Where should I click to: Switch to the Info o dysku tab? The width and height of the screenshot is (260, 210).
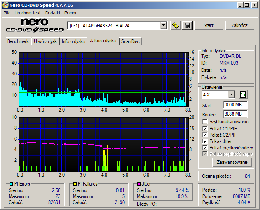click(74, 41)
